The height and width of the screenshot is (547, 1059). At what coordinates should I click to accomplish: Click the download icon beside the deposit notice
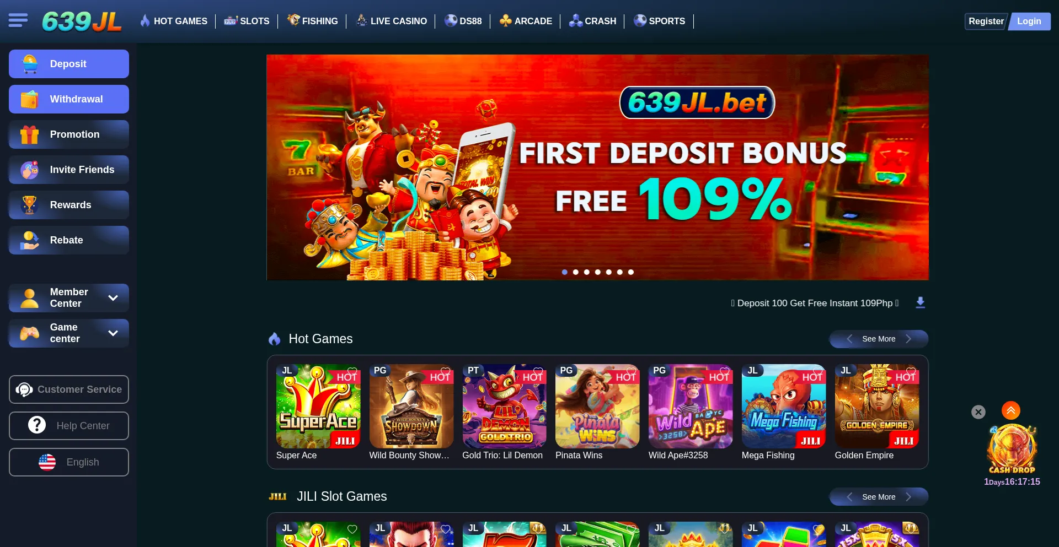(920, 303)
